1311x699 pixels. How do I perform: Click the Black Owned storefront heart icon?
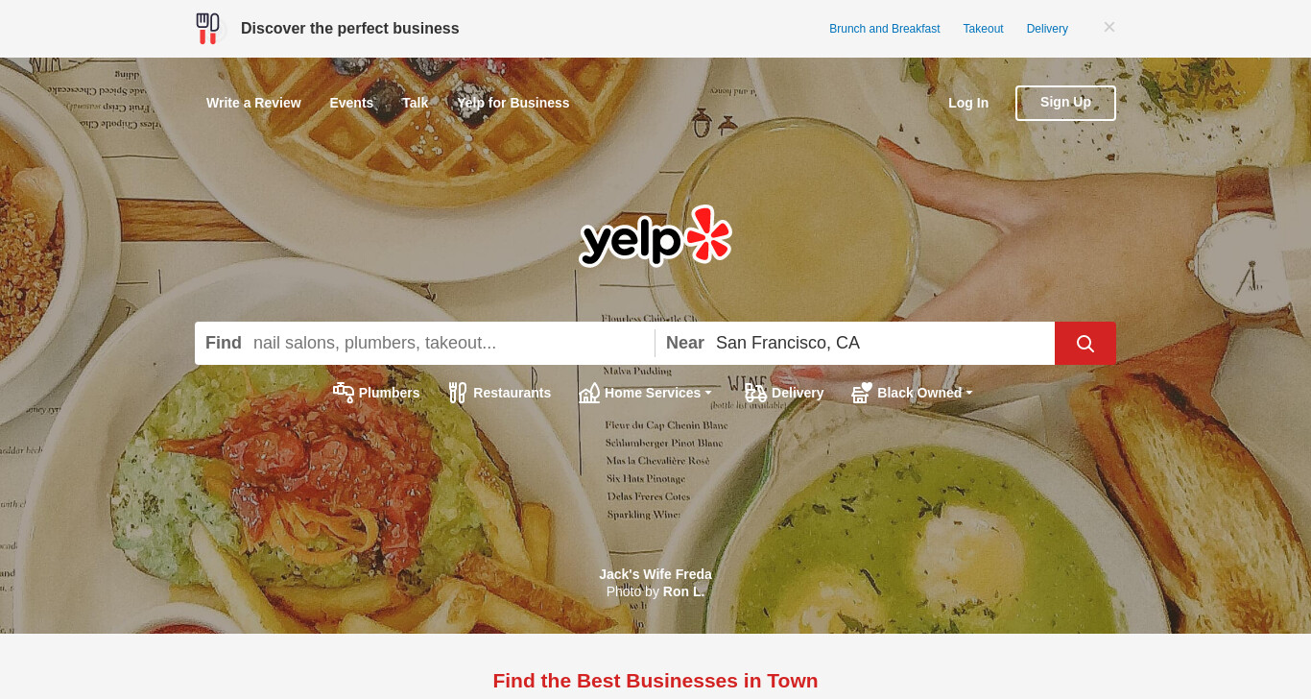[862, 393]
